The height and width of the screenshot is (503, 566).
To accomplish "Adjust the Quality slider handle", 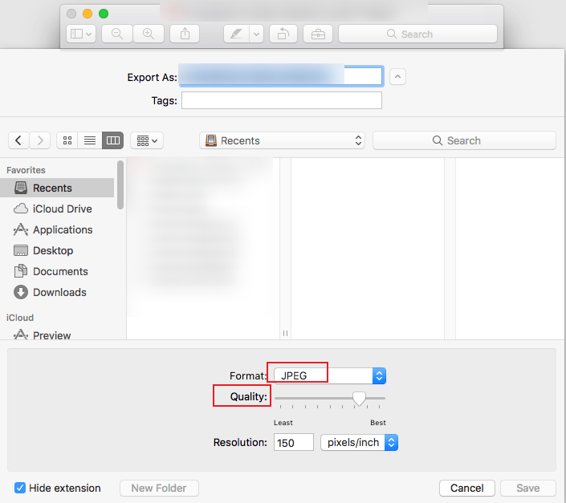I will tap(359, 399).
